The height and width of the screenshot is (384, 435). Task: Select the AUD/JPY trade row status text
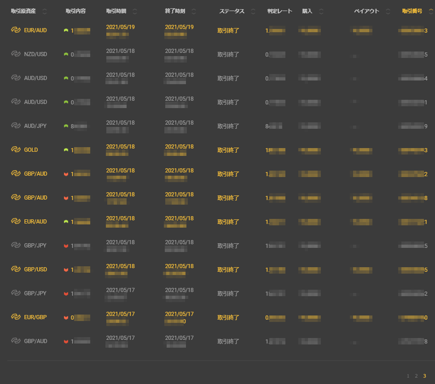[228, 126]
